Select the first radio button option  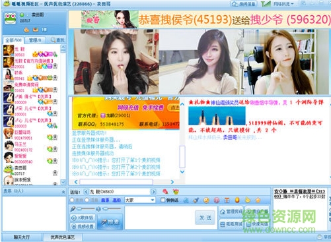pos(72,200)
